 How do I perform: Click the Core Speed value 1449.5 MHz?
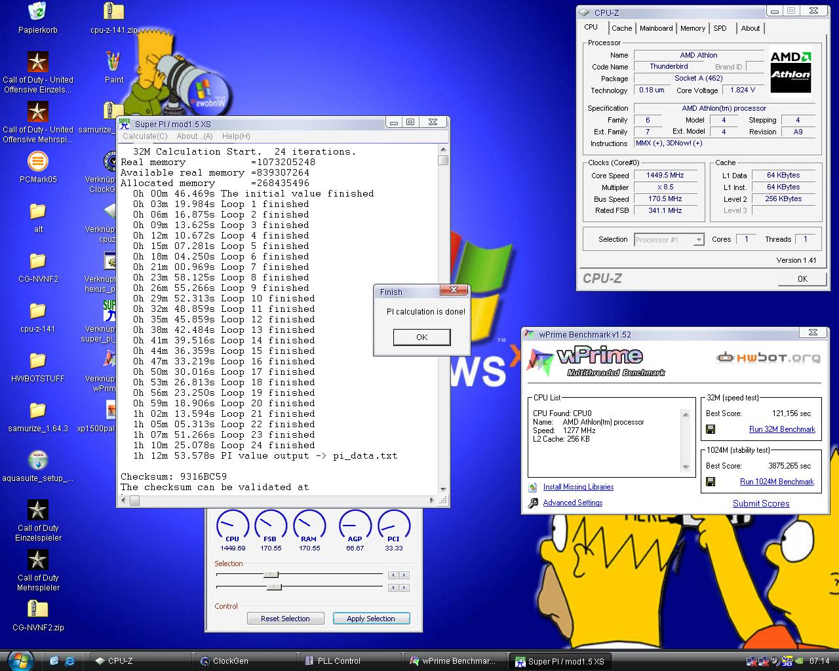pyautogui.click(x=665, y=176)
